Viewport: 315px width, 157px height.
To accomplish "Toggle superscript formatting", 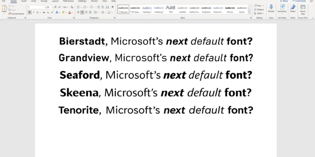I will [52, 12].
